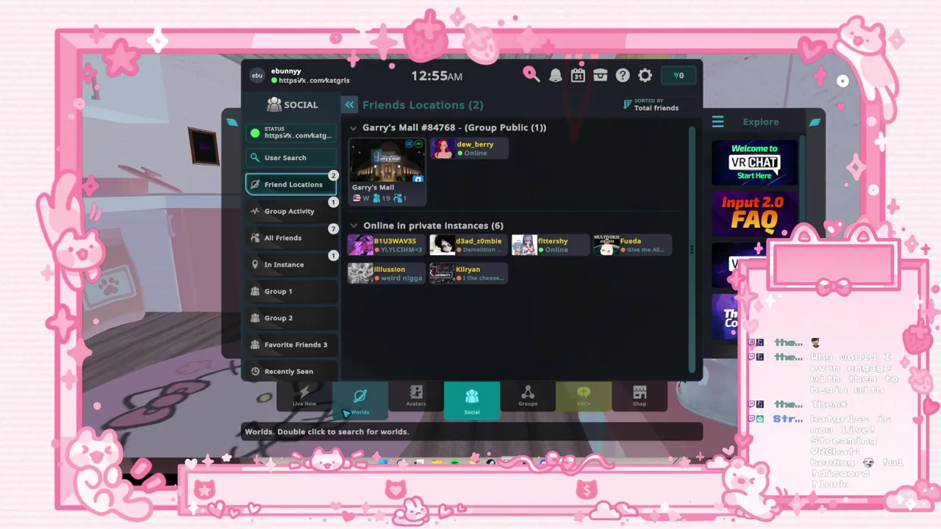Click the 12:55 AM clock

(437, 76)
